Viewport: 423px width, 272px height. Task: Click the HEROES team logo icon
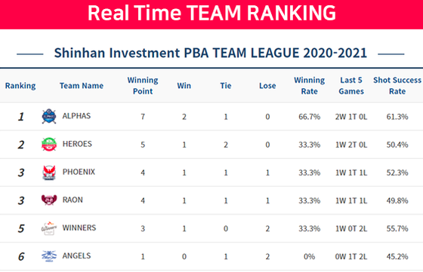click(49, 144)
